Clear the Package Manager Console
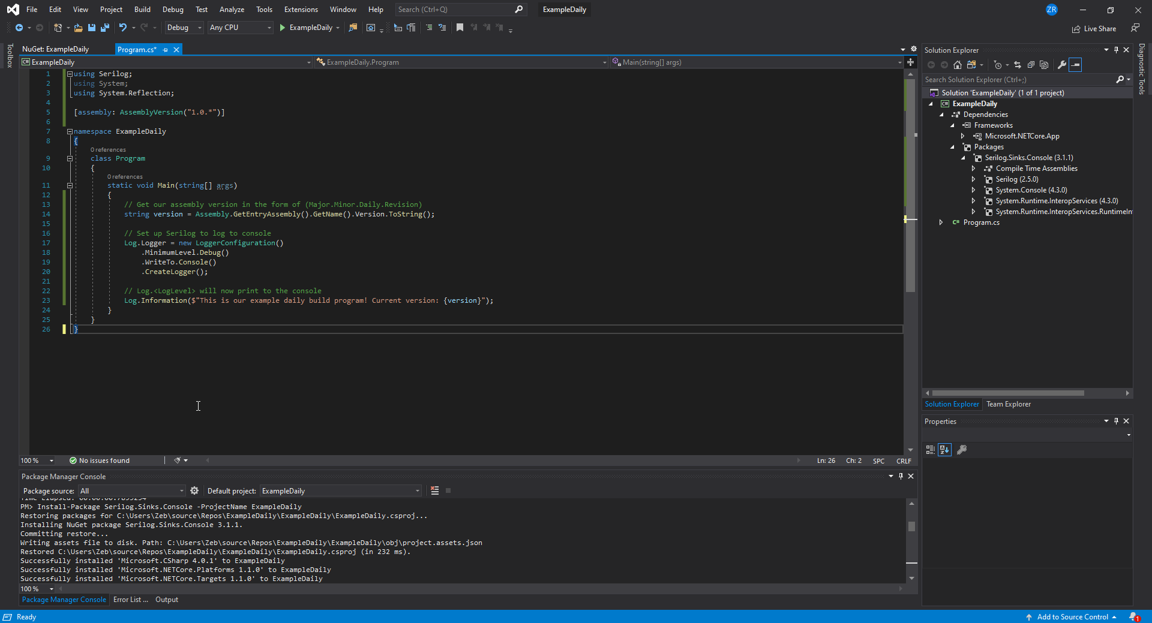This screenshot has height=623, width=1152. click(x=435, y=490)
